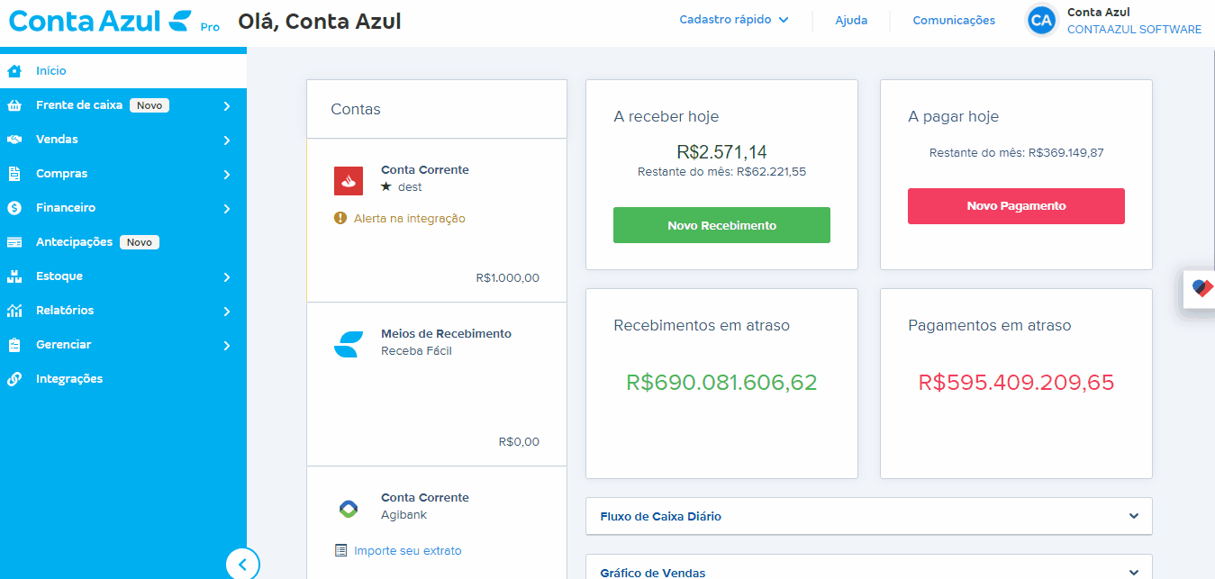Click the Santander bank logo icon

349,181
